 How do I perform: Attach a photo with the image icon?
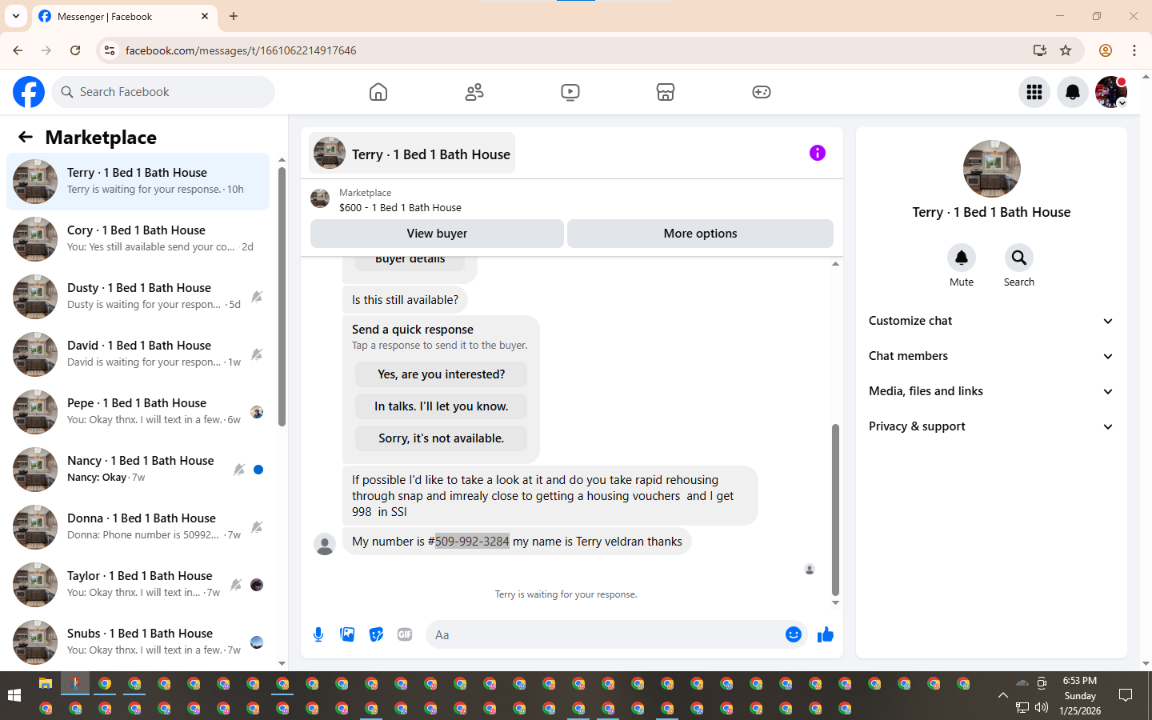click(x=347, y=634)
